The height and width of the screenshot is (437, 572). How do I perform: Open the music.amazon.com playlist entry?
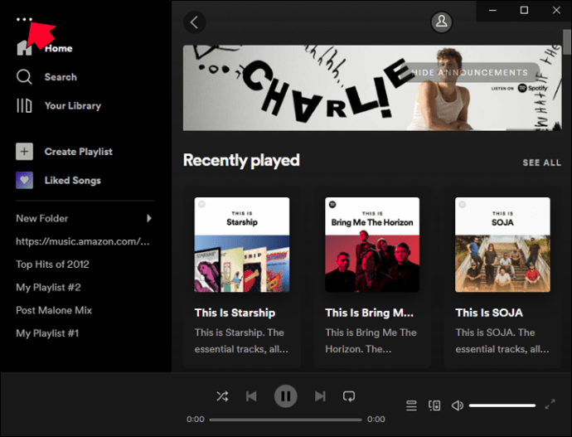click(83, 241)
